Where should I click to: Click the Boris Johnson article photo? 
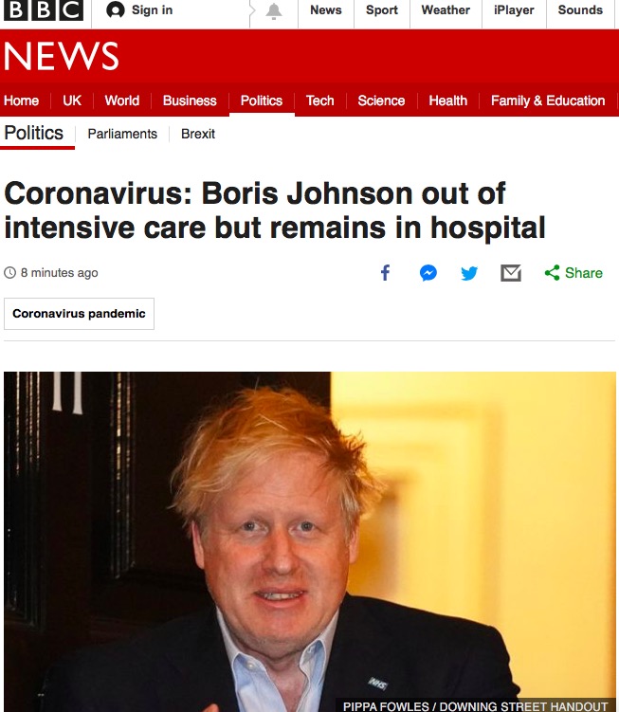point(310,541)
